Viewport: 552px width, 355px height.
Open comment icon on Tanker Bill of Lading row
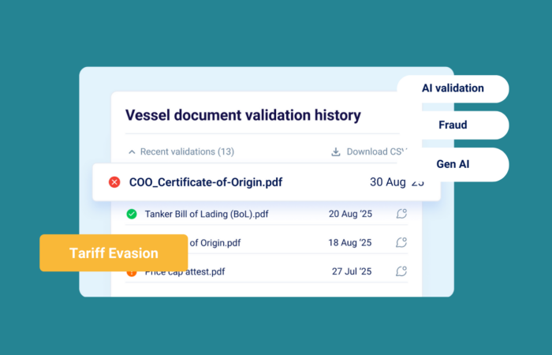[x=401, y=214]
